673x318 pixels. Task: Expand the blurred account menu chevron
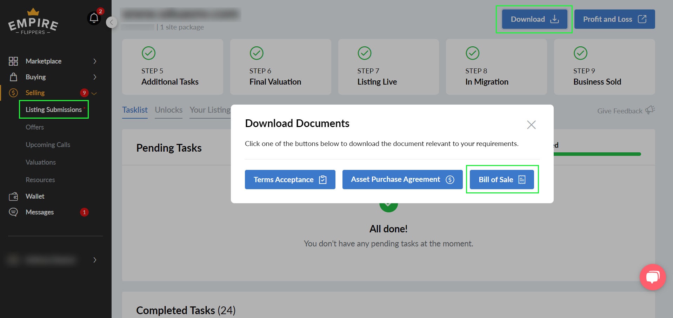pos(95,260)
